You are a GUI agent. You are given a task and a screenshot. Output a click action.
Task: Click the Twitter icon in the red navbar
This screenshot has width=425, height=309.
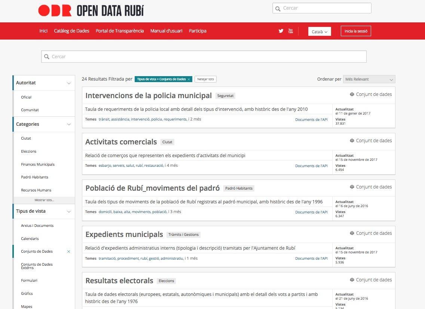[x=281, y=31]
